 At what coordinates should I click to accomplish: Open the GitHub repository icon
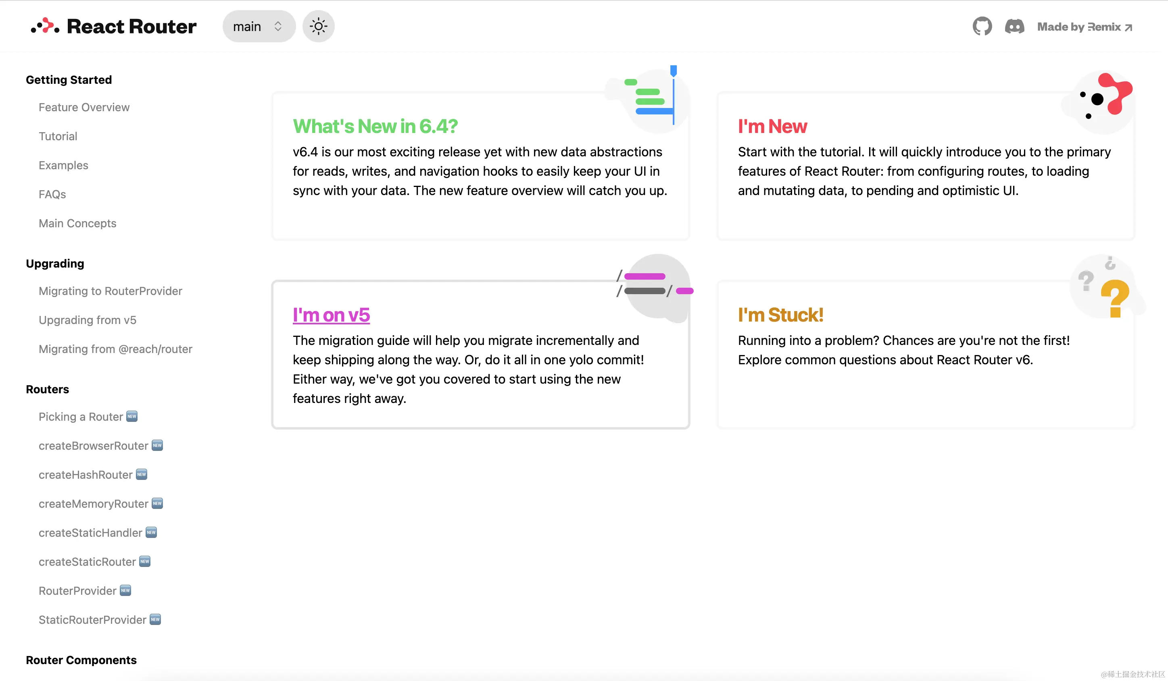pos(982,26)
